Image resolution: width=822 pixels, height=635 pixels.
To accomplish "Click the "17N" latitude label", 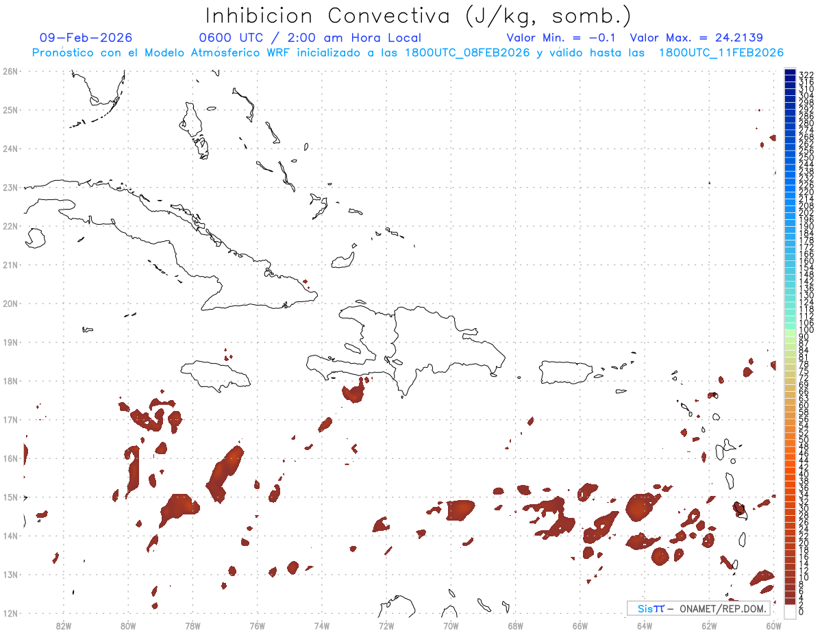I will pyautogui.click(x=10, y=419).
